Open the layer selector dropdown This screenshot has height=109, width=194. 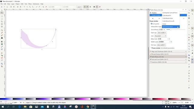[28, 103]
